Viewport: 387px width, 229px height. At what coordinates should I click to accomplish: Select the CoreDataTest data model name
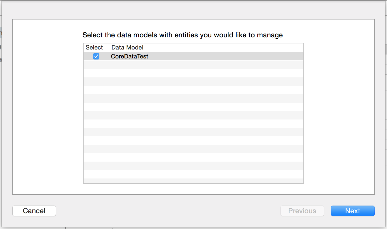click(x=130, y=56)
